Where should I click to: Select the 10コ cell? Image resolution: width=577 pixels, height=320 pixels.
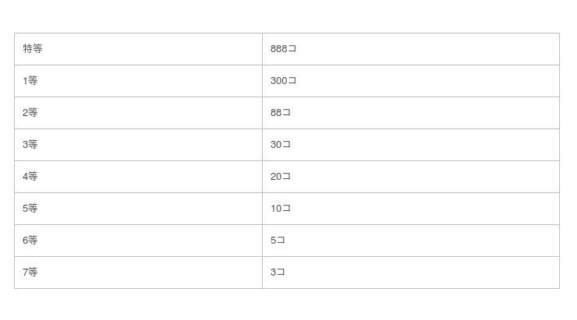coord(281,209)
